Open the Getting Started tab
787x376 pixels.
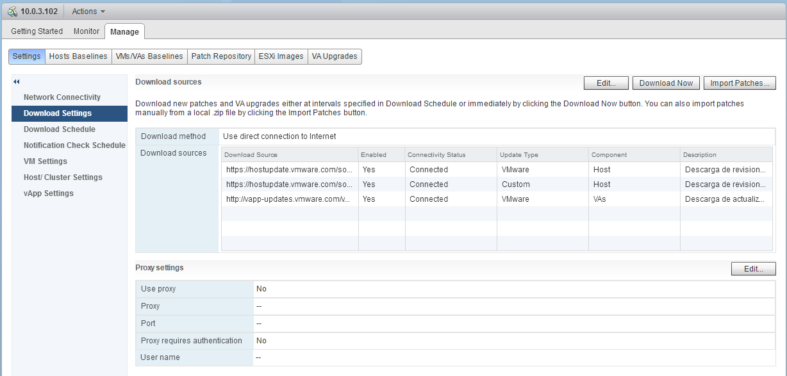pyautogui.click(x=36, y=31)
